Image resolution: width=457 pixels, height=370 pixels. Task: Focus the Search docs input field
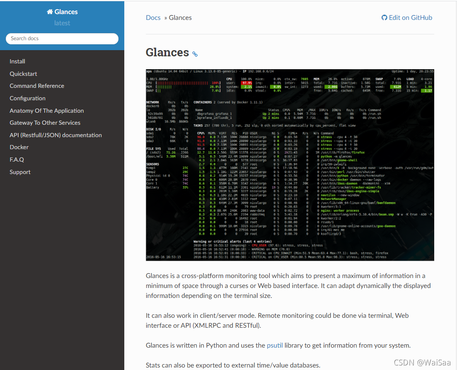click(62, 39)
